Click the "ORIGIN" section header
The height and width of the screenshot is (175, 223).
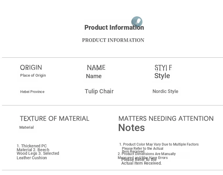point(31,67)
